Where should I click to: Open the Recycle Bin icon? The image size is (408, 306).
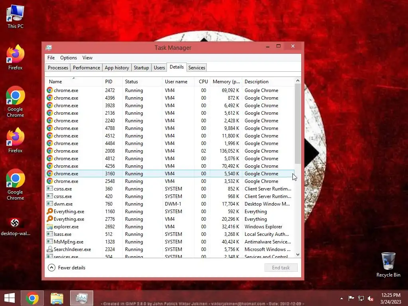point(388,265)
